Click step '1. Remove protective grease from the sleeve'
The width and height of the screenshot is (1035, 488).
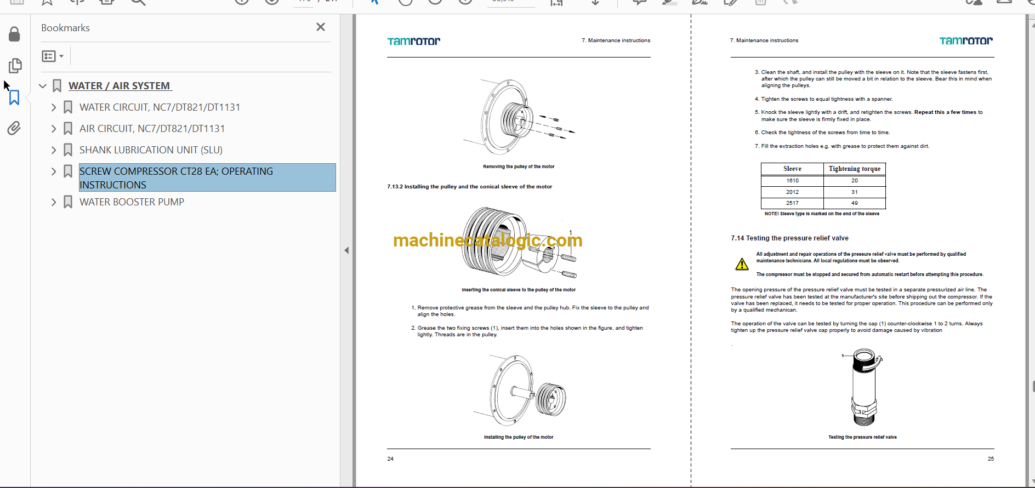530,311
